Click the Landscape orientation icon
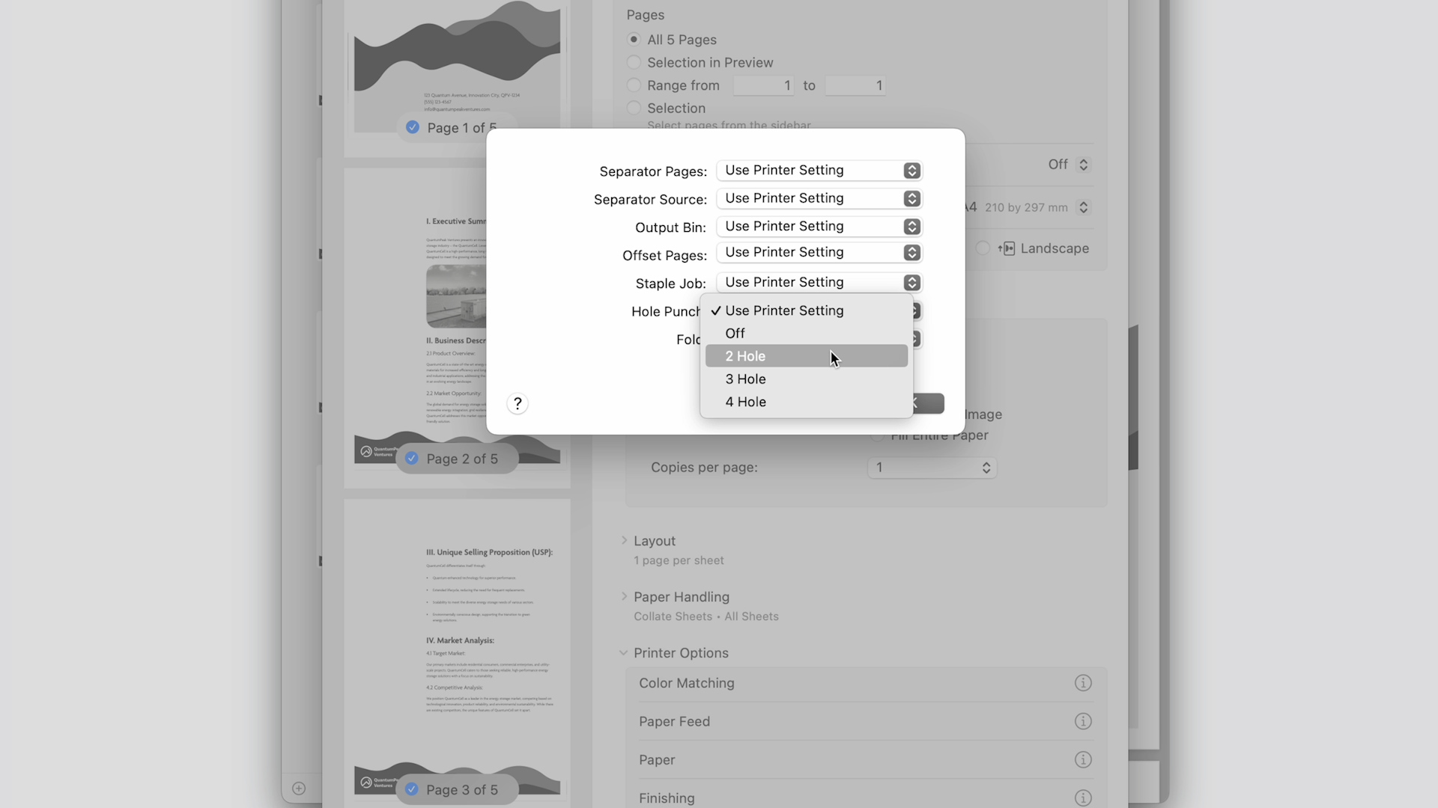The height and width of the screenshot is (808, 1438). (1007, 248)
